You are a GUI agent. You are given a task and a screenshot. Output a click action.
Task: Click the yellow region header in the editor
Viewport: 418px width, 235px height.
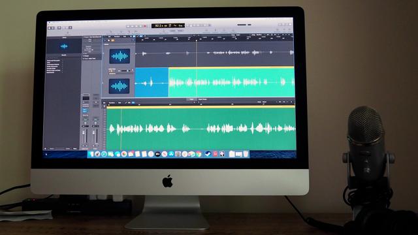point(201,107)
